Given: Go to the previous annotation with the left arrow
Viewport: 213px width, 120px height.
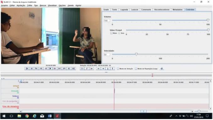Looking at the screenshot, I should (98, 69).
